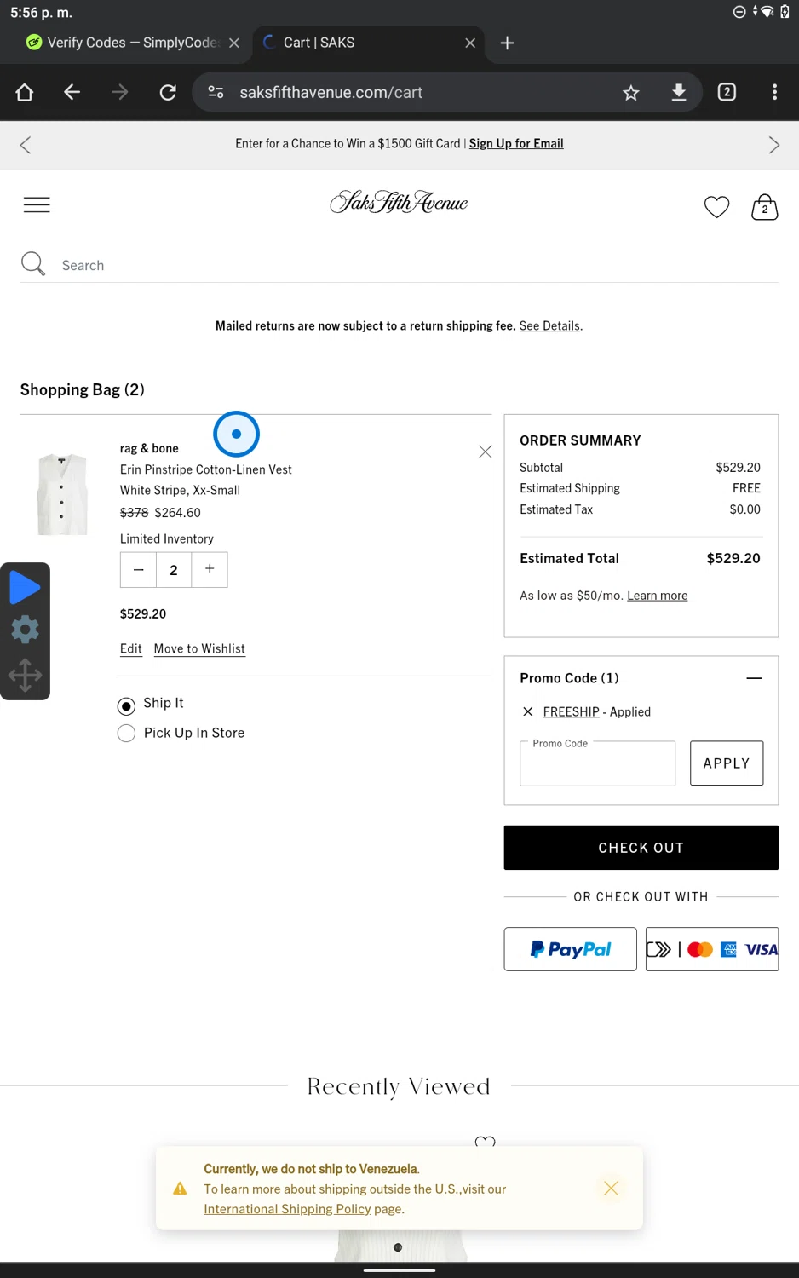Image resolution: width=799 pixels, height=1278 pixels.
Task: Apply the entered promo code
Action: coord(726,763)
